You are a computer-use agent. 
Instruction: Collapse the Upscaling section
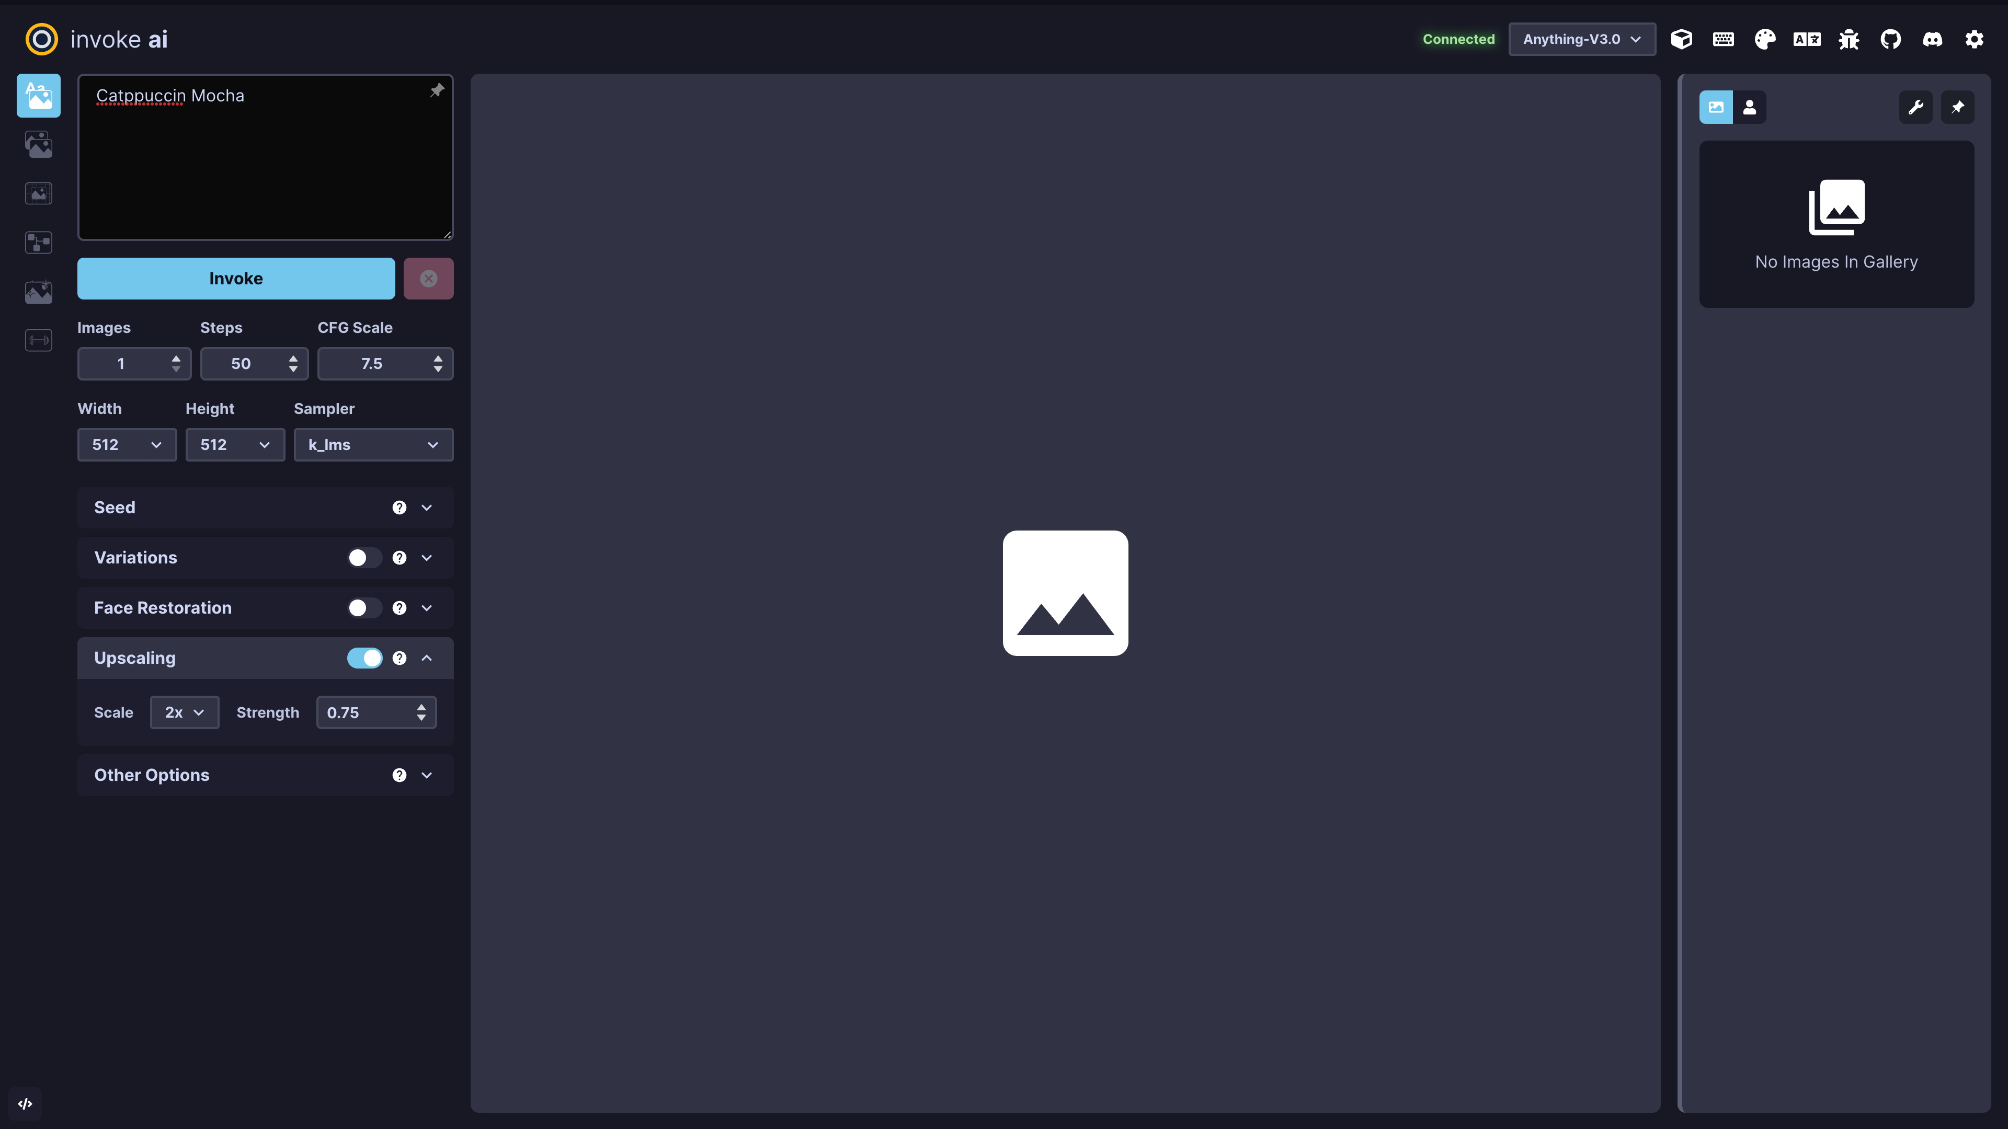[x=426, y=659]
